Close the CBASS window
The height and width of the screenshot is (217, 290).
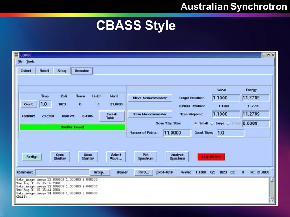tap(273, 55)
